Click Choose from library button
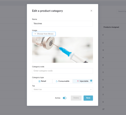 point(44,34)
